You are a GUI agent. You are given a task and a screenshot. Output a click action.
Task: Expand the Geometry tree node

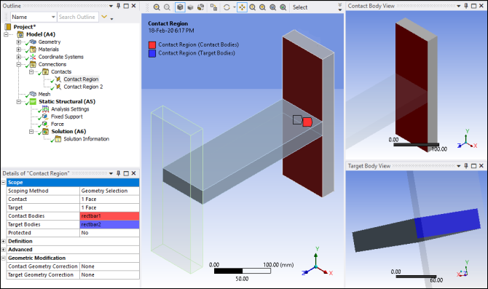(19, 42)
